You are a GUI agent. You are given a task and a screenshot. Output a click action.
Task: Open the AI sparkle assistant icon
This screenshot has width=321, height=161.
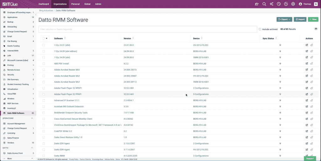pos(271,4)
